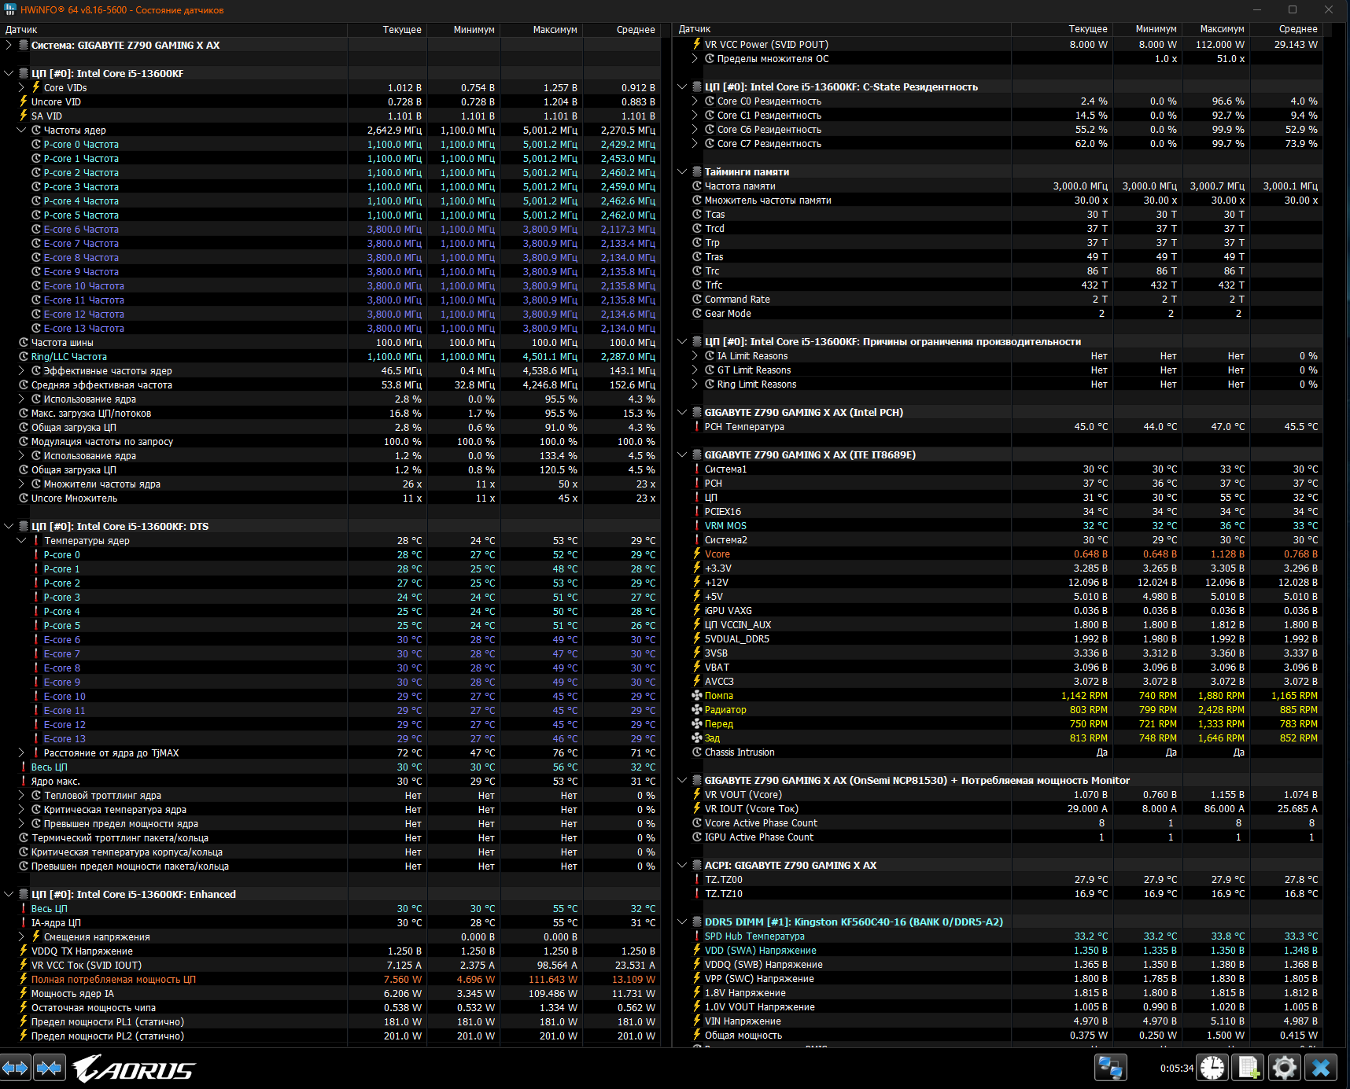Click the clock icon beside Chassis Intrusion
The width and height of the screenshot is (1350, 1089).
coord(696,752)
